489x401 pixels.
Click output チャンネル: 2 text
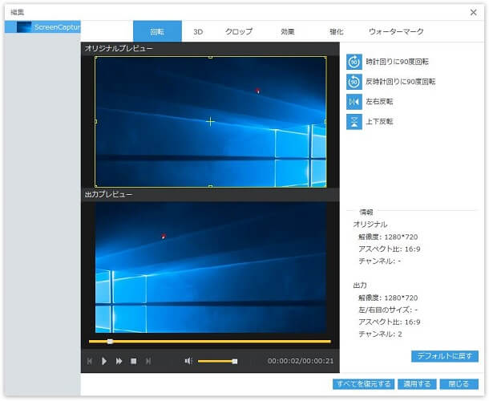click(x=380, y=334)
